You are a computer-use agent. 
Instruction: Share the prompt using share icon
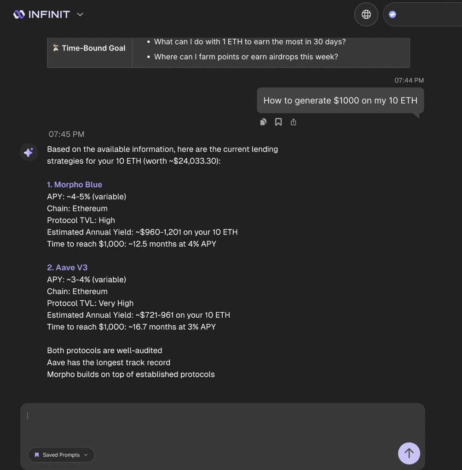tap(294, 122)
